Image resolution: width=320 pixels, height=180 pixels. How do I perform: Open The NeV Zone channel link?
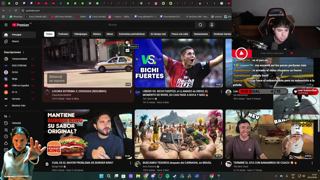241,166
